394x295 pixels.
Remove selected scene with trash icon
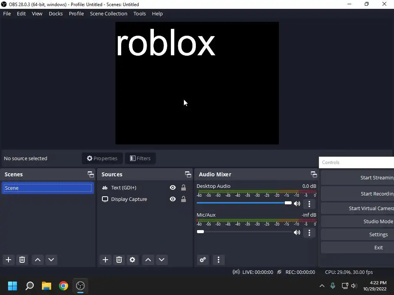[x=22, y=260]
